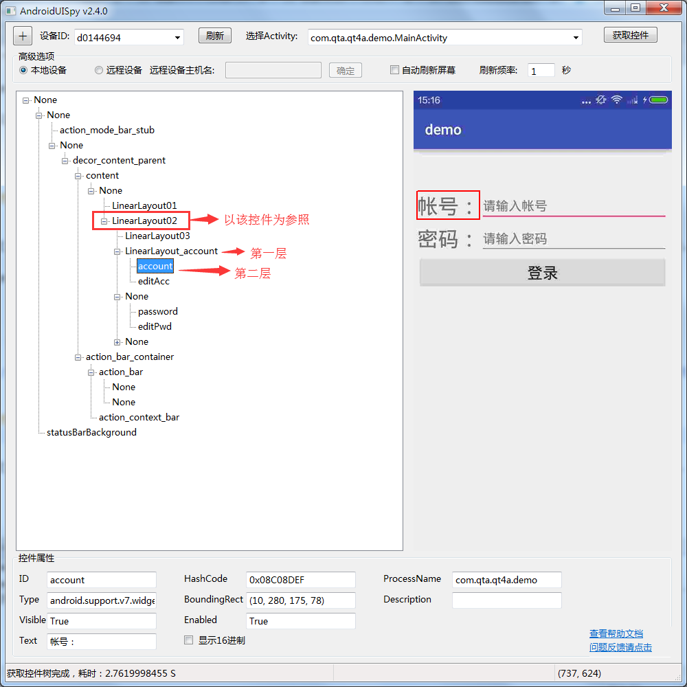
Task: Select the 远程设备 radio button
Action: (x=99, y=70)
